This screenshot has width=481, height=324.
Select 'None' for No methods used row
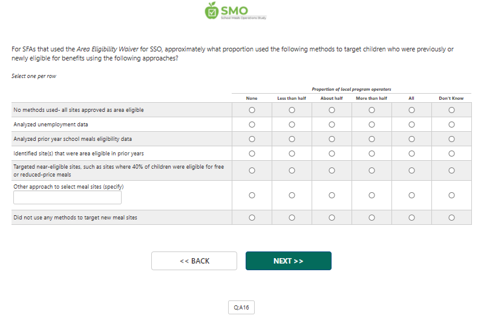[252, 110]
